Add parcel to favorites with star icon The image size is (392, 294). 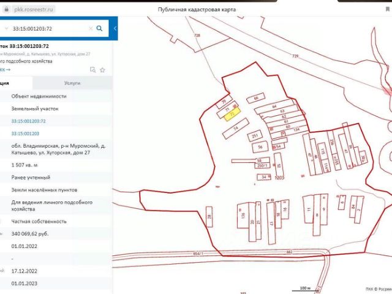pos(102,70)
